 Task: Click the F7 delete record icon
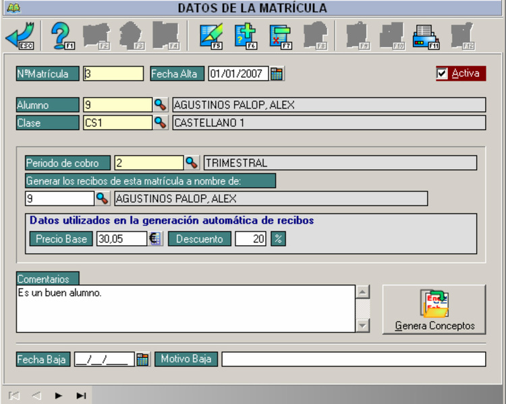[281, 36]
